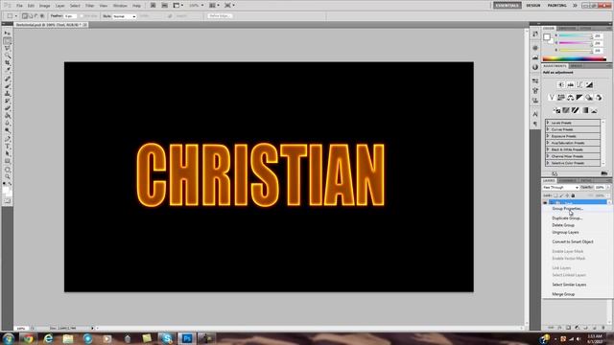Choose Add to selection mode
Viewport: 614px width, 345px height.
click(31, 16)
